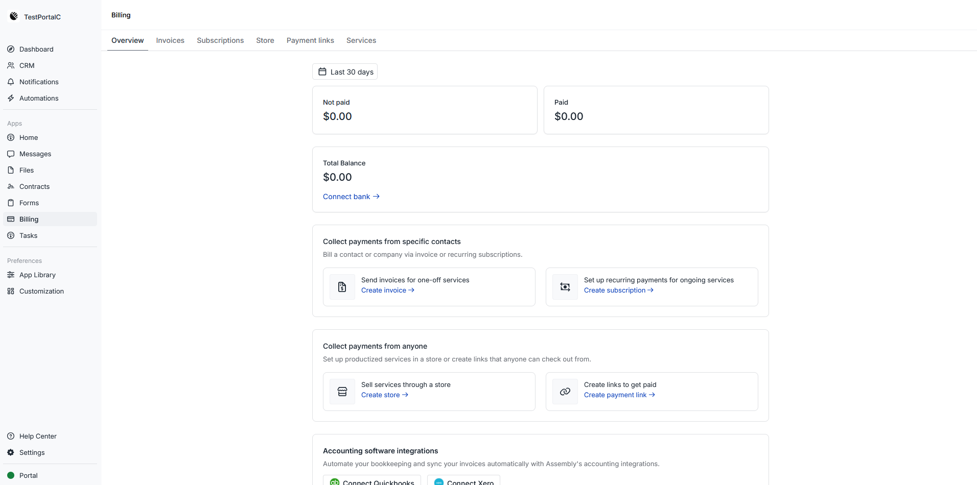Click the invoice document icon

point(342,287)
